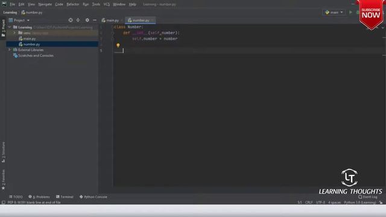Viewport: 386px width, 217px height.
Task: Open the Code menu
Action: (x=59, y=4)
